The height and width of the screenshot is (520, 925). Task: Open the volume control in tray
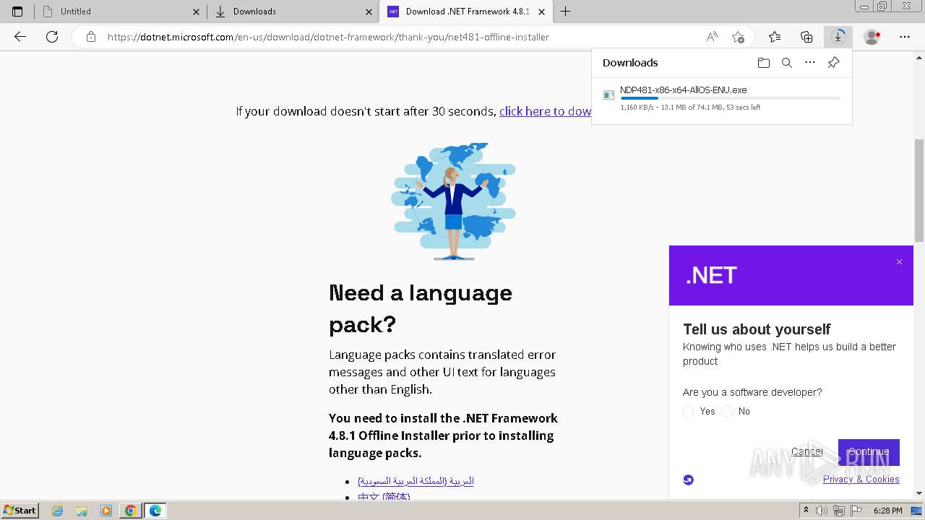[x=822, y=511]
